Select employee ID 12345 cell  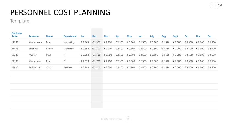coord(15,43)
